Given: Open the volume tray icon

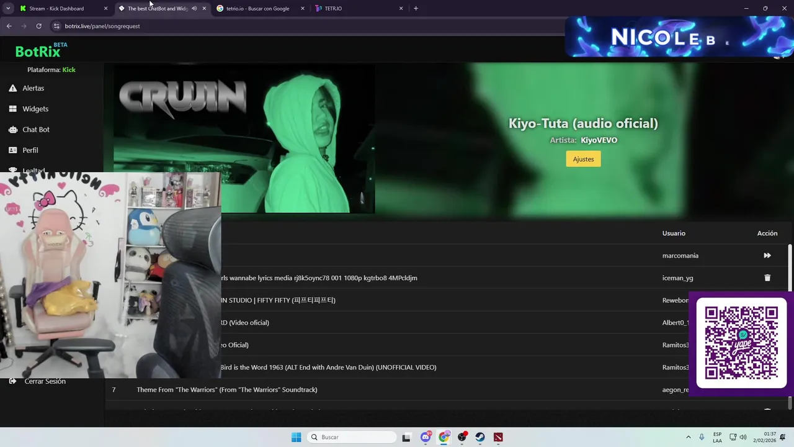Looking at the screenshot, I should pos(744,437).
